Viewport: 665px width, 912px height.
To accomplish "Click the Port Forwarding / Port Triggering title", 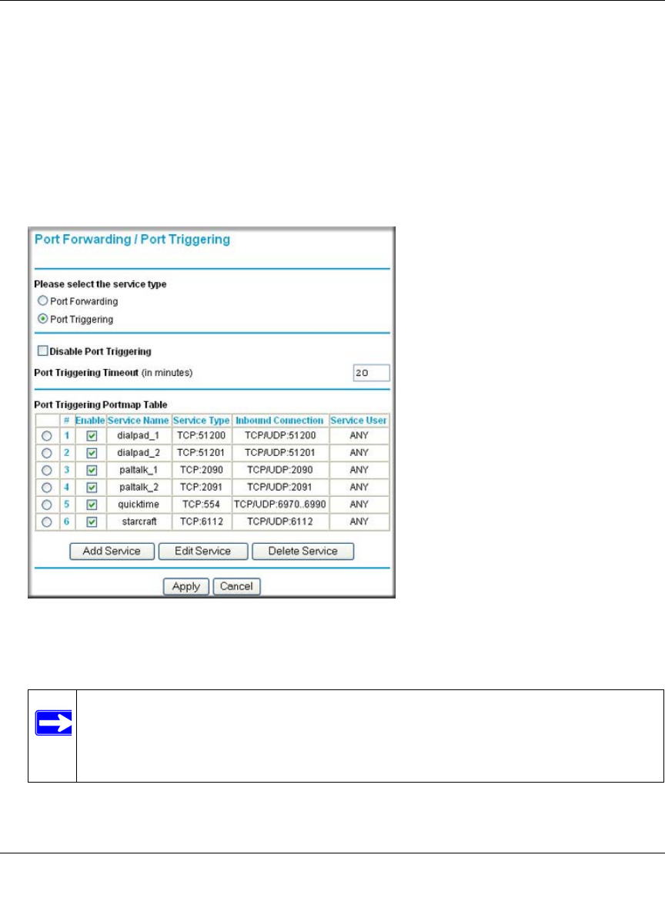I will click(132, 240).
